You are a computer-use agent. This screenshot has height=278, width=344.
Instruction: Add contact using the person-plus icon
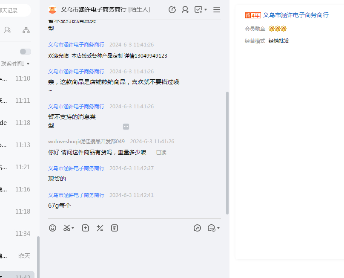[185, 9]
